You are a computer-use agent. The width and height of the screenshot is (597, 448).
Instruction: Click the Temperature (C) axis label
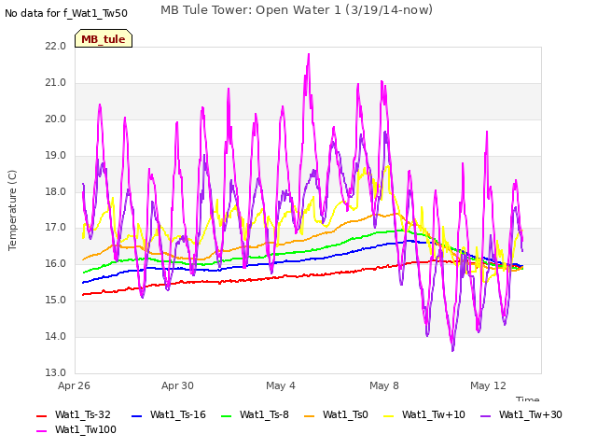tap(12, 210)
